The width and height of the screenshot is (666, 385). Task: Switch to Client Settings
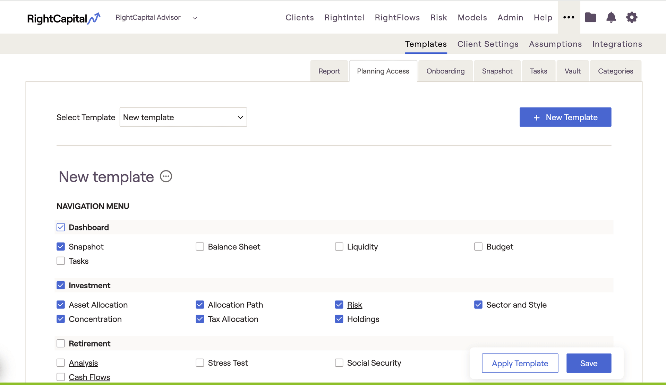coord(488,44)
